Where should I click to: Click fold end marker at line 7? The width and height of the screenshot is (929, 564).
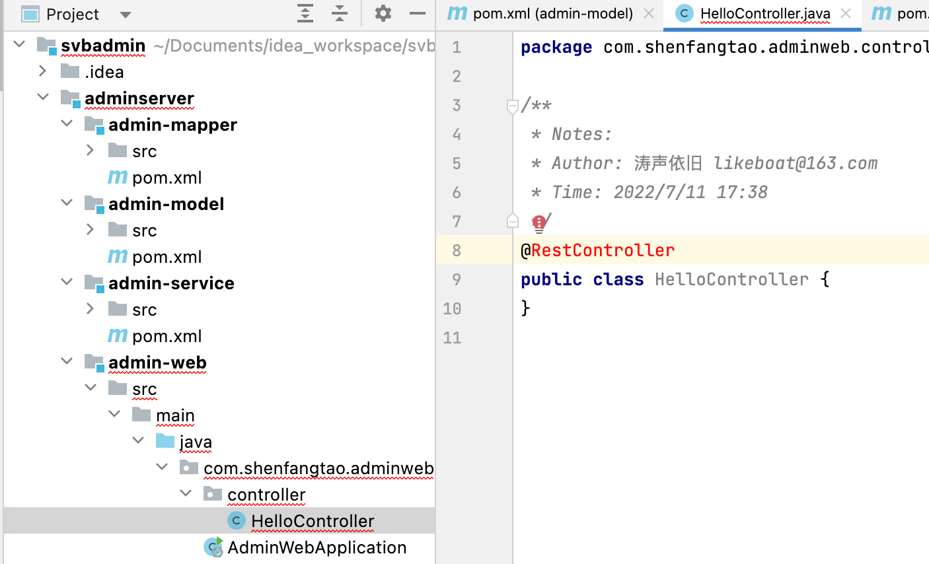tap(512, 221)
